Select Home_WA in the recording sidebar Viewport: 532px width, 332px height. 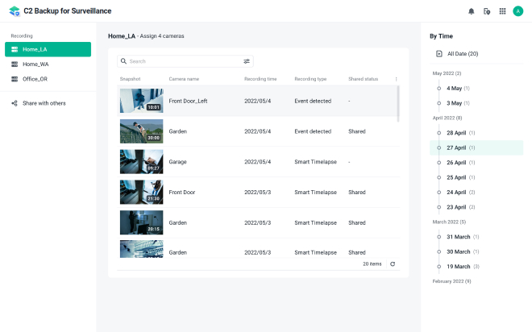click(x=35, y=64)
